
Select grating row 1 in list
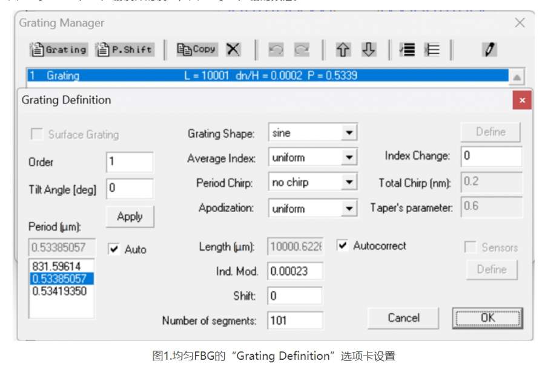[267, 75]
